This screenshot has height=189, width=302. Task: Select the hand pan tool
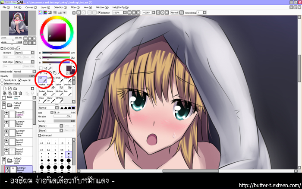click(x=54, y=73)
